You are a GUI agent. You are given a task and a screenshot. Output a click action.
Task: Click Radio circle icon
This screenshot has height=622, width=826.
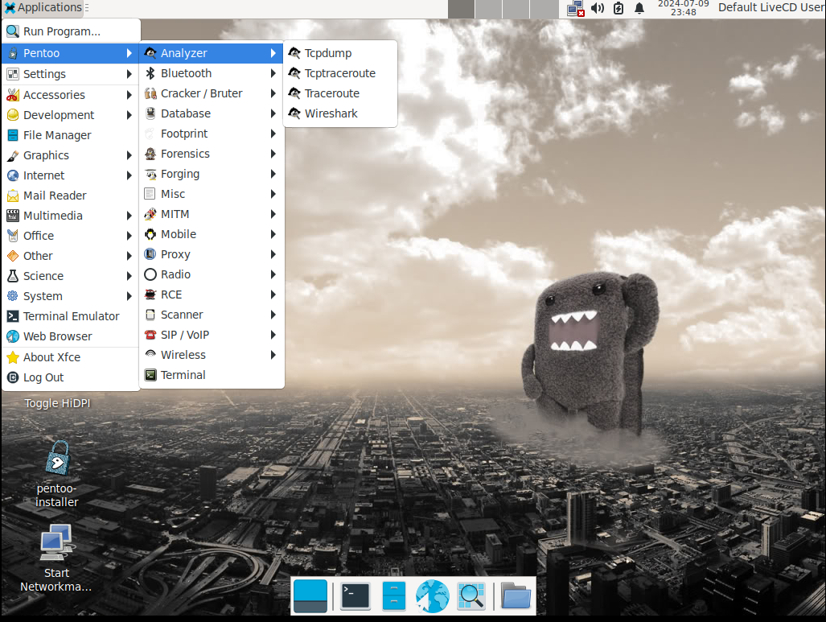[x=150, y=274]
